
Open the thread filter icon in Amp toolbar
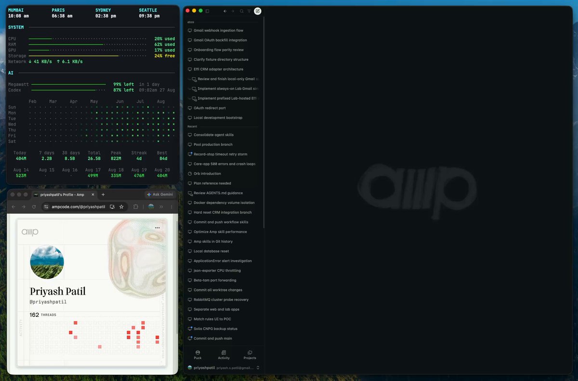pyautogui.click(x=249, y=11)
